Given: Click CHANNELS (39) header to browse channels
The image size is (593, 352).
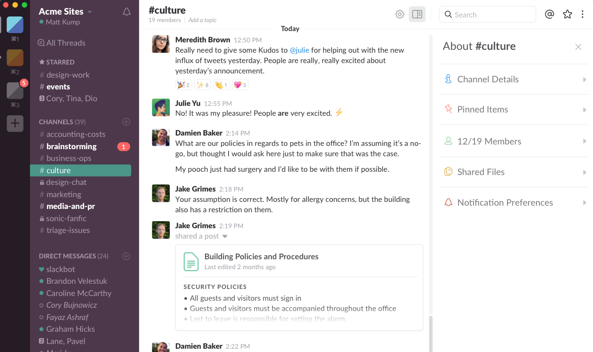Looking at the screenshot, I should coord(62,122).
